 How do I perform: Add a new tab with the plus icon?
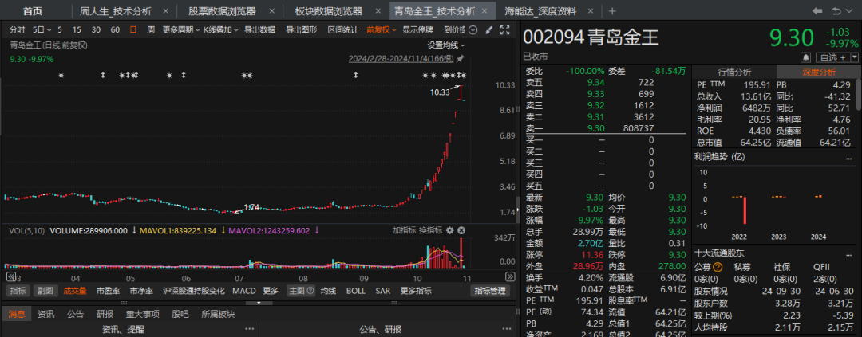[612, 11]
